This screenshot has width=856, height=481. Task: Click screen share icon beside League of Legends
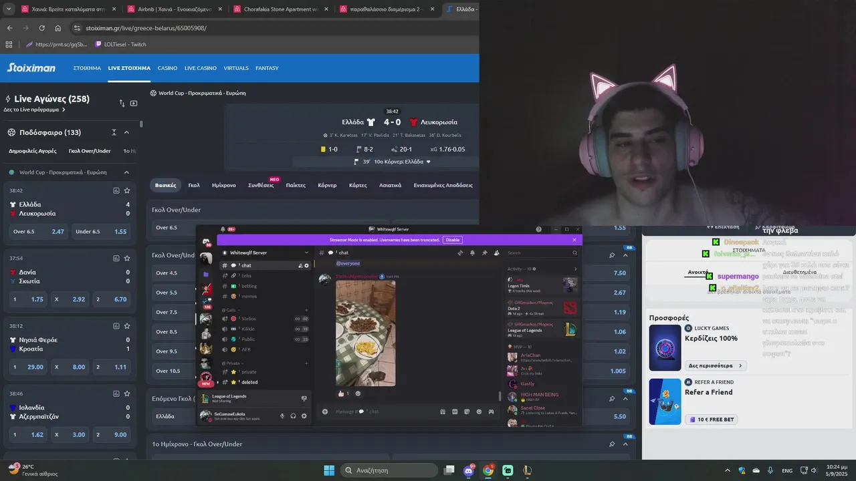[x=304, y=398]
